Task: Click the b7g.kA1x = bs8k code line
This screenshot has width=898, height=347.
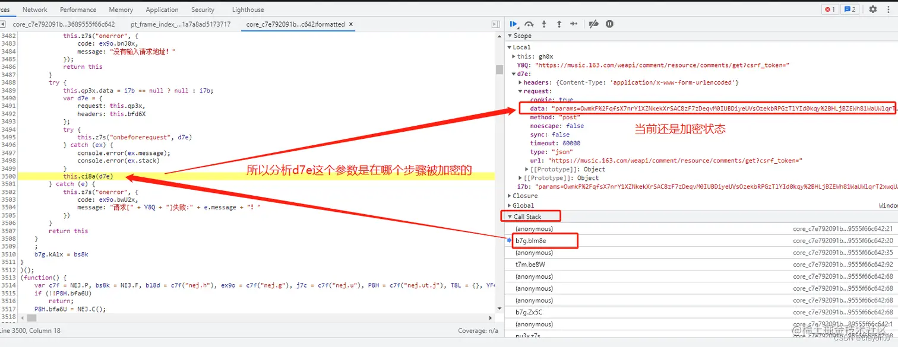Action: [61, 254]
